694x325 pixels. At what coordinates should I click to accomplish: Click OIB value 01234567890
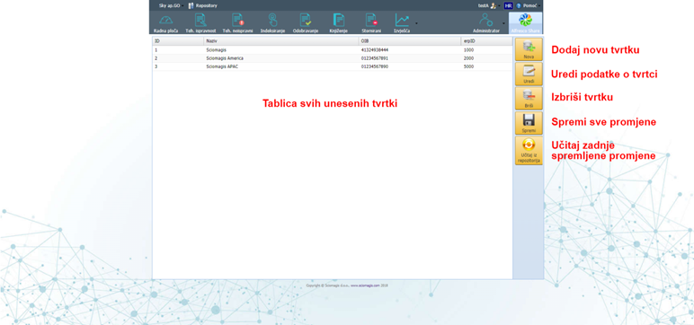[375, 66]
